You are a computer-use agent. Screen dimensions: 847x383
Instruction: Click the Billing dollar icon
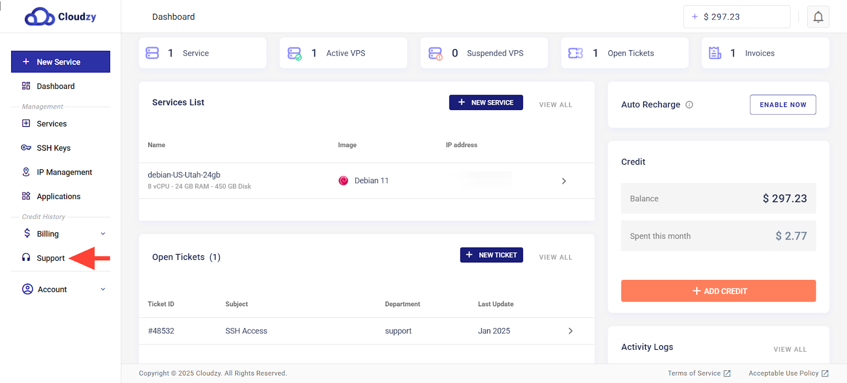tap(27, 233)
